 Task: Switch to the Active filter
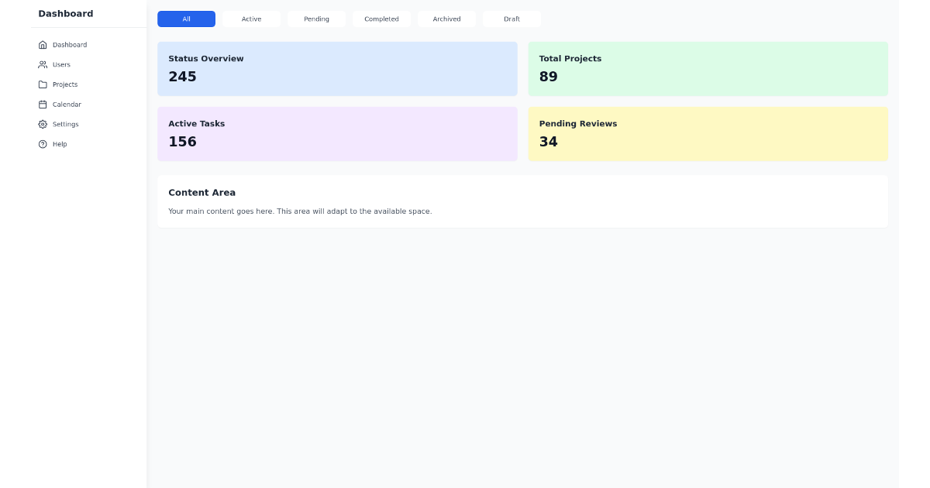tap(251, 19)
